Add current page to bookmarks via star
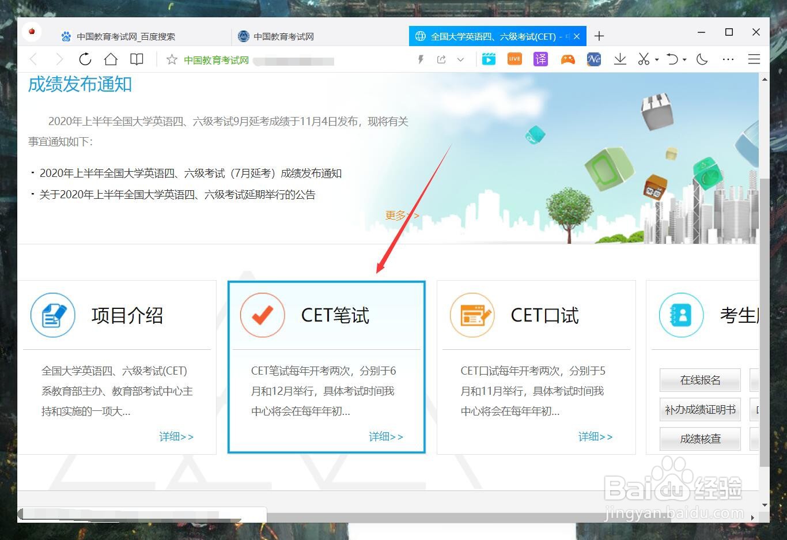The image size is (787, 540). pos(171,59)
